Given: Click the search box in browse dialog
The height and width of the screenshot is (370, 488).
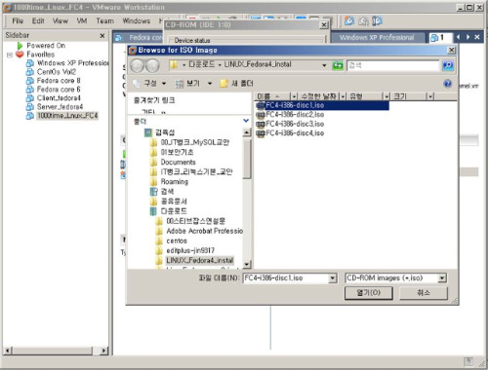Looking at the screenshot, I should tap(393, 65).
